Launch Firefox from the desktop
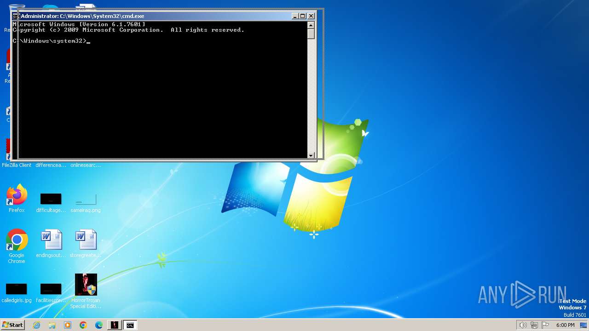589x331 pixels. point(17,199)
